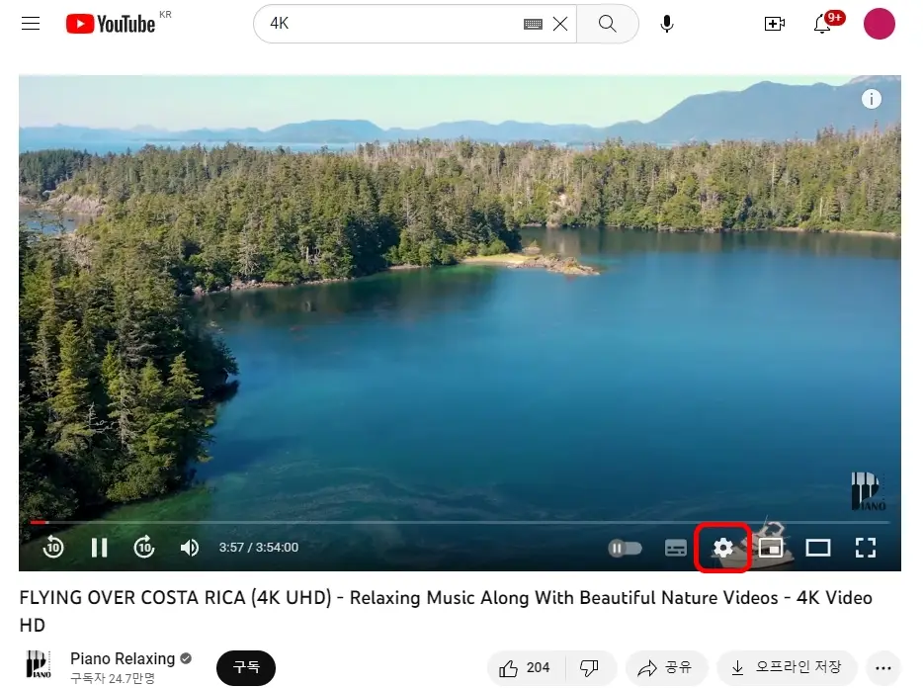Viewport: 923px width, 688px height.
Task: Open the account avatar menu
Action: (x=879, y=24)
